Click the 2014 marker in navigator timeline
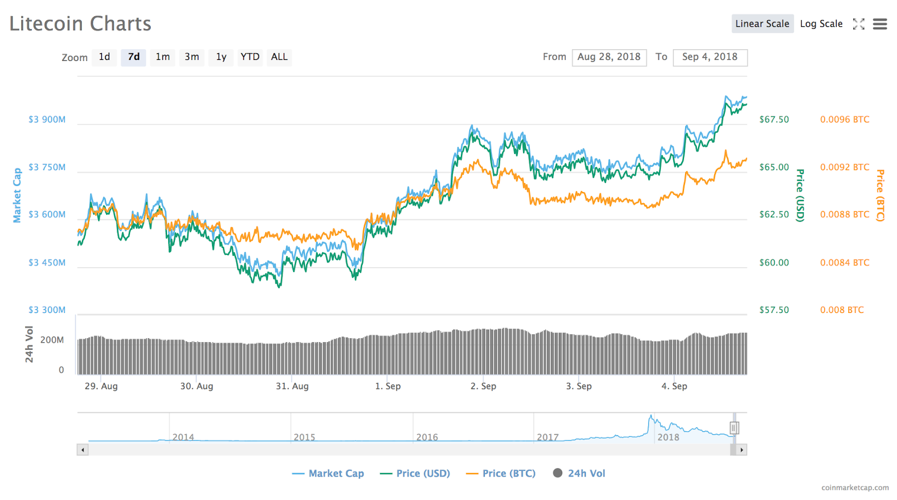 [x=183, y=437]
